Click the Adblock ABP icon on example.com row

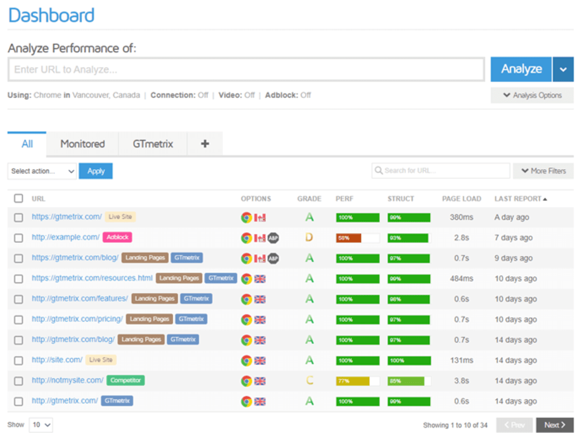[x=272, y=237]
